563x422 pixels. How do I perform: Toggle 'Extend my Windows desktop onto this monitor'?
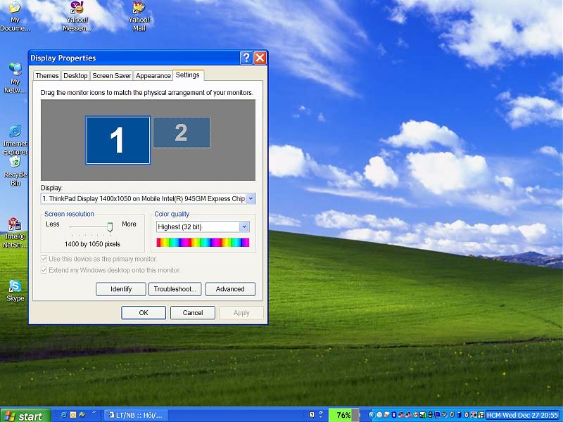coord(44,270)
